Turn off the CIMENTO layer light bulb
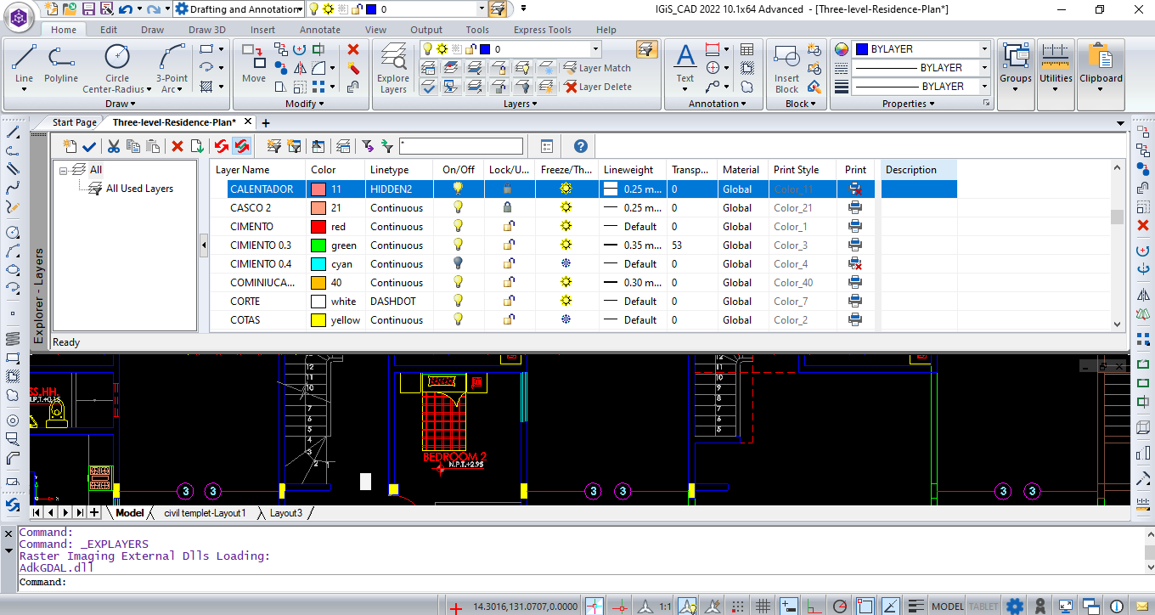This screenshot has height=615, width=1155. pyautogui.click(x=458, y=227)
